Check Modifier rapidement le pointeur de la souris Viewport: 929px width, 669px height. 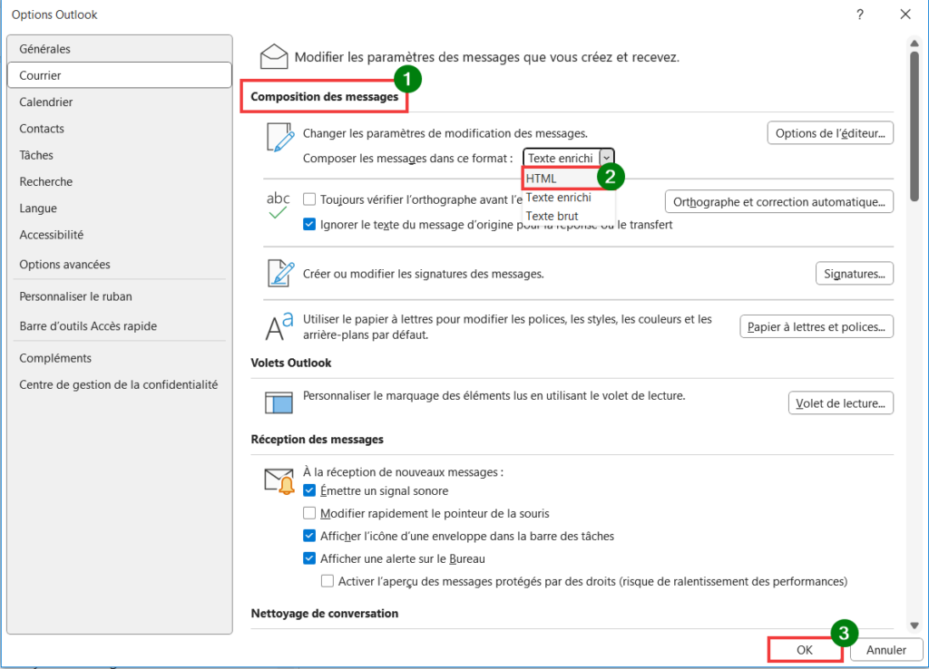(x=309, y=513)
